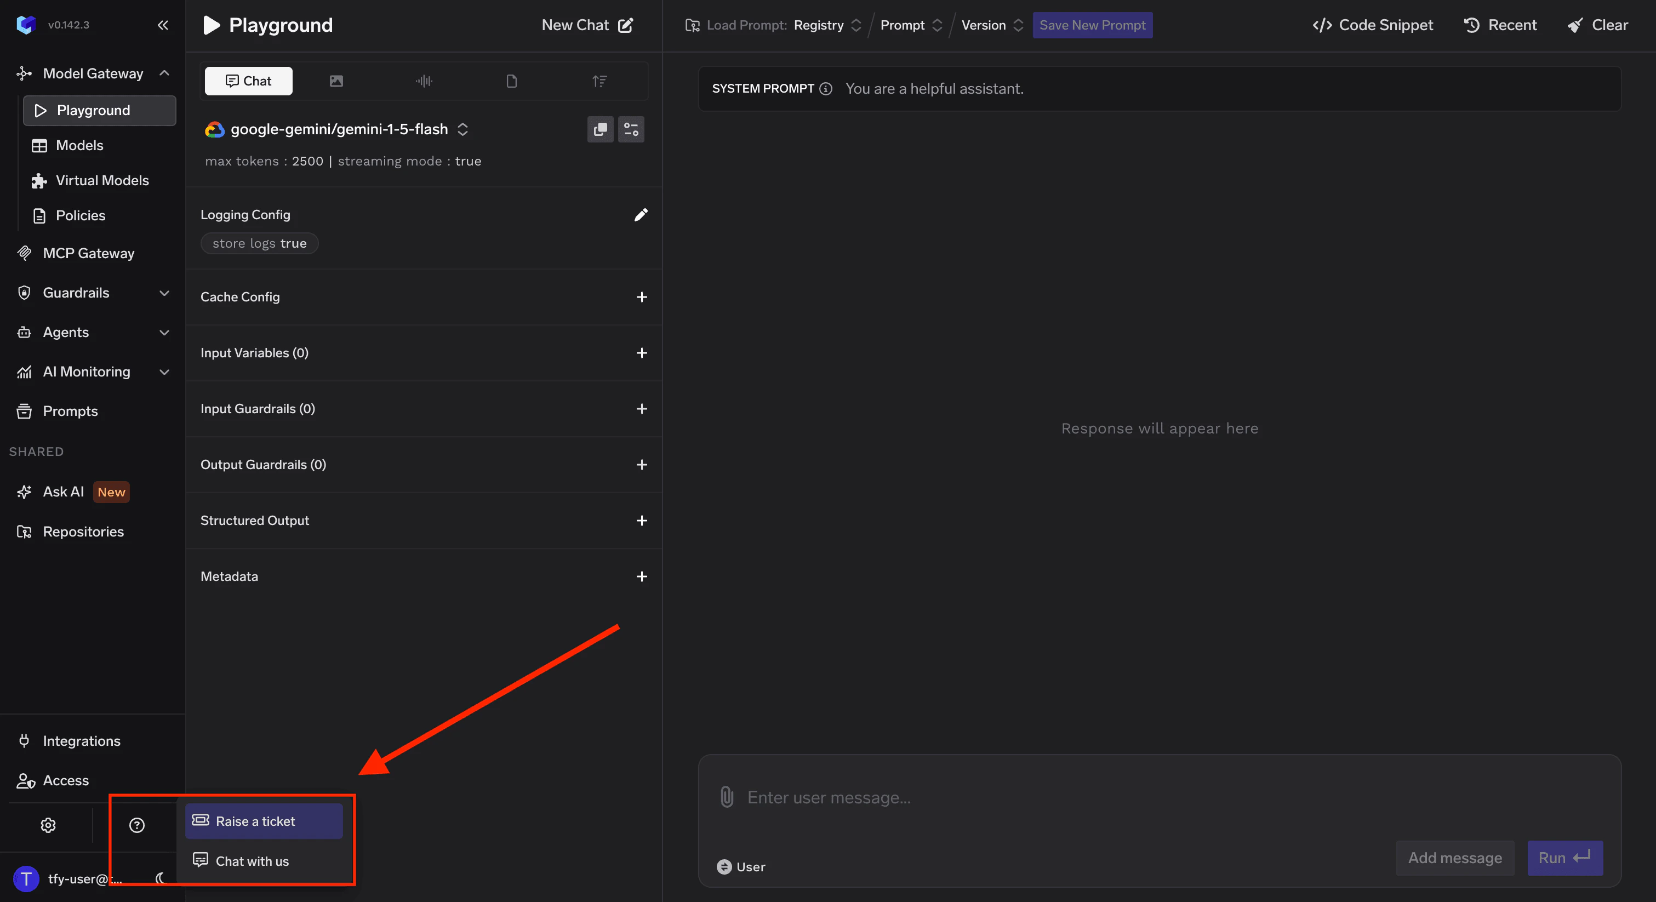Click Save New Prompt button
This screenshot has width=1656, height=902.
(x=1092, y=25)
